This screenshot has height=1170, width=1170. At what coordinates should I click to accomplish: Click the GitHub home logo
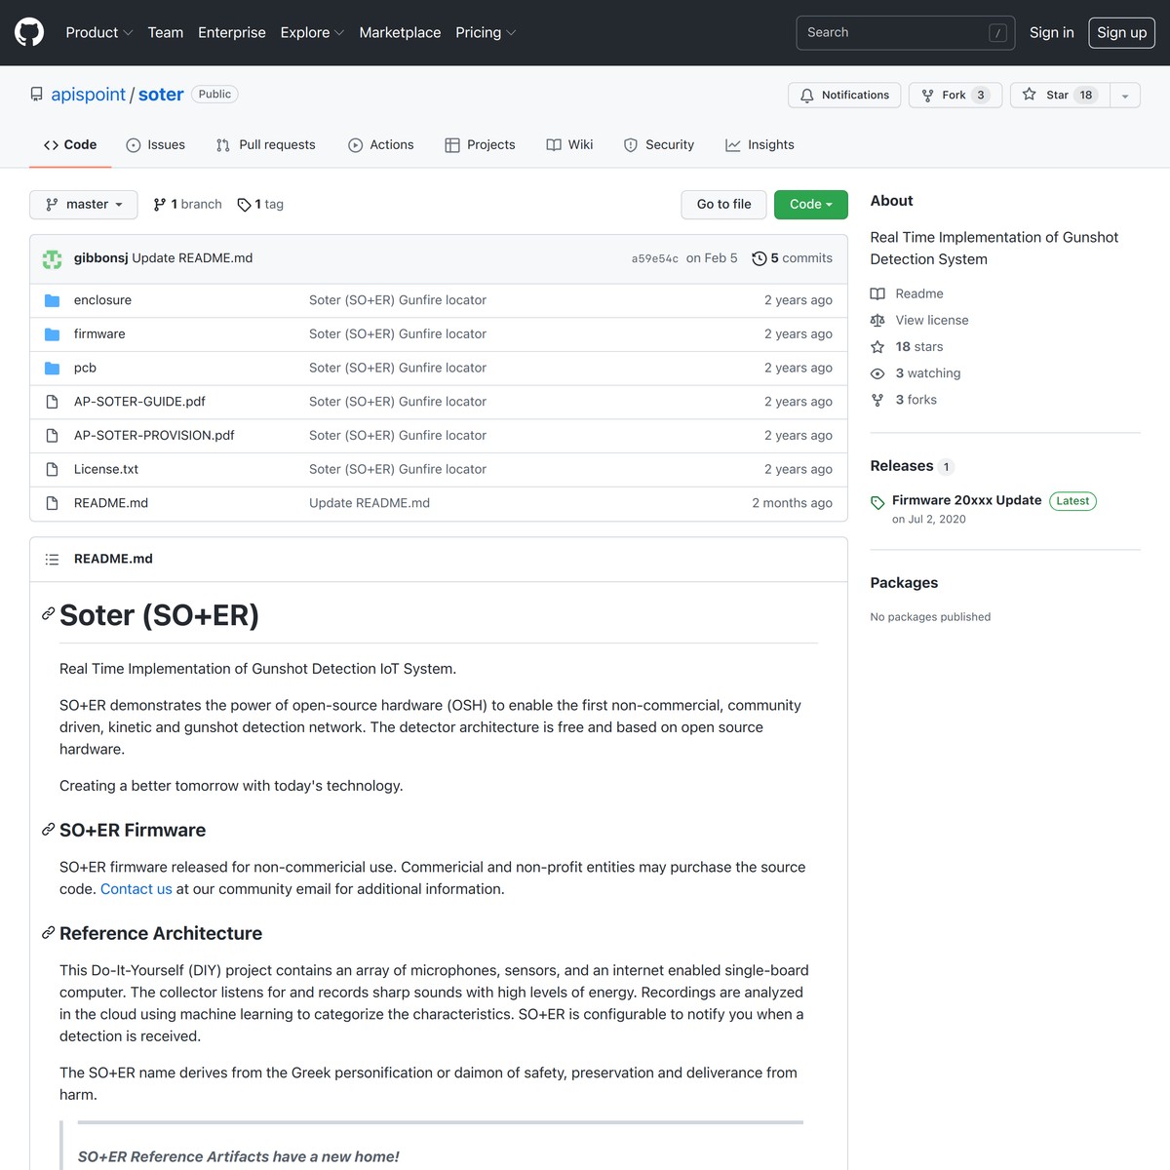28,31
